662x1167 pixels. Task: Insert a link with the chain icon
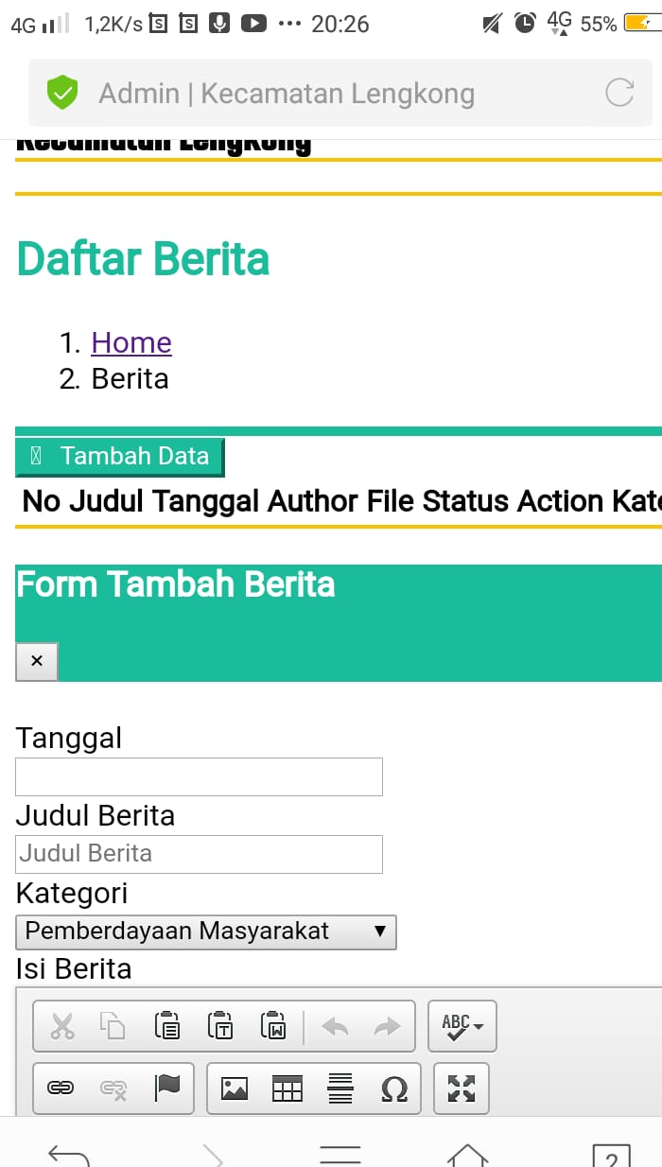tap(61, 1089)
